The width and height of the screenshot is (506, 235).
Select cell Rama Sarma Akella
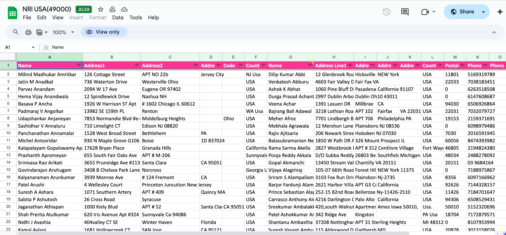coord(290,148)
